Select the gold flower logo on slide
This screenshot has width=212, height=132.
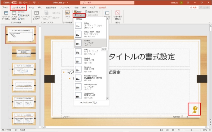(x=194, y=109)
